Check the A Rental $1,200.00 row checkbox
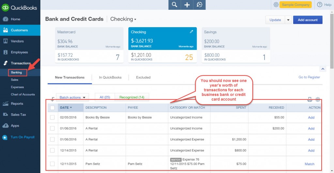Screen dimensions: 334x173 coord(53,139)
